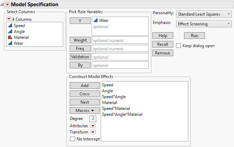
Task: Check the No Intercept option
Action: (73, 139)
